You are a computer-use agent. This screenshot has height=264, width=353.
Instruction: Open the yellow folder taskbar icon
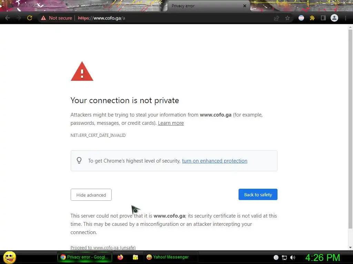click(x=135, y=257)
